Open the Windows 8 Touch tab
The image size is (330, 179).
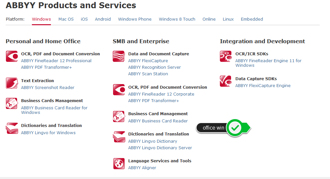[177, 19]
